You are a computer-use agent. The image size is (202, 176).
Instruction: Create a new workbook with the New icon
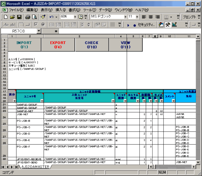coord(6,17)
